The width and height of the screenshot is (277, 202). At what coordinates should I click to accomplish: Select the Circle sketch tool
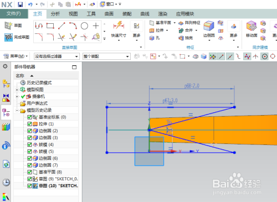84,26
